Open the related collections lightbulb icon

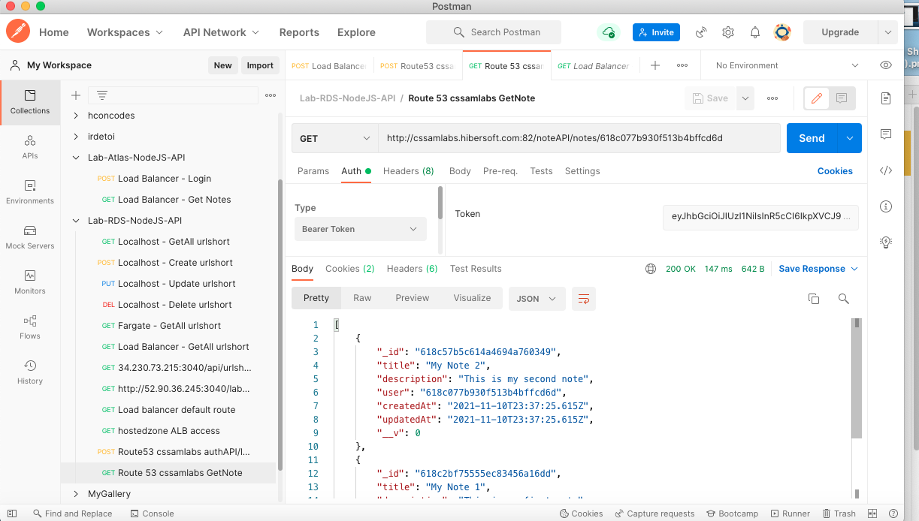[x=886, y=242]
